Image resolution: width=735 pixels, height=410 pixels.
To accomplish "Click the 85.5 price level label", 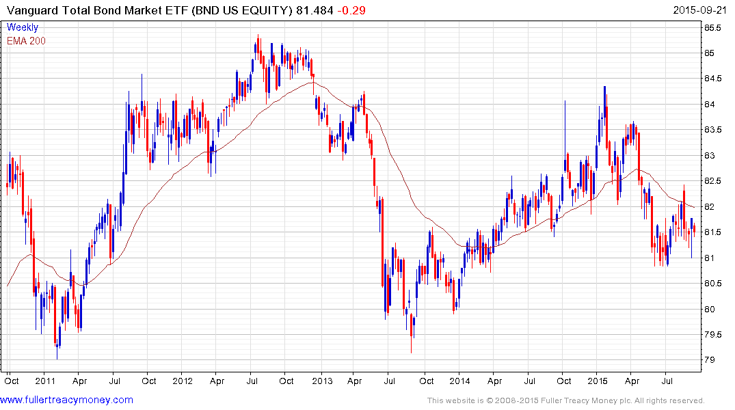I will pos(712,27).
